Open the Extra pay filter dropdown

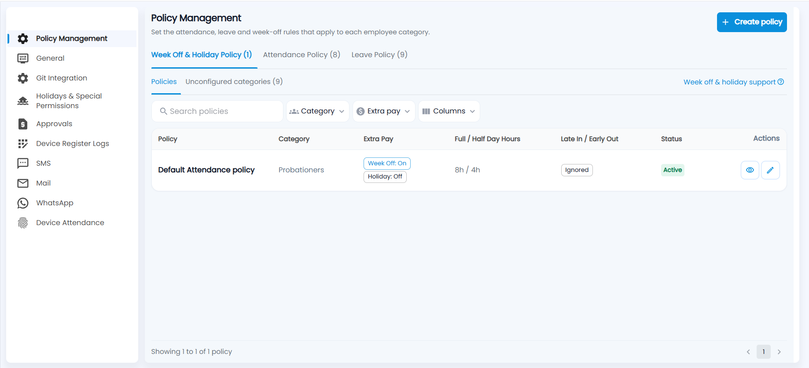pos(384,111)
